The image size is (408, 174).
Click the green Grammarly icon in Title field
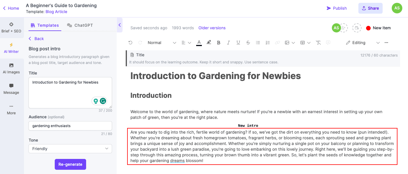(103, 101)
